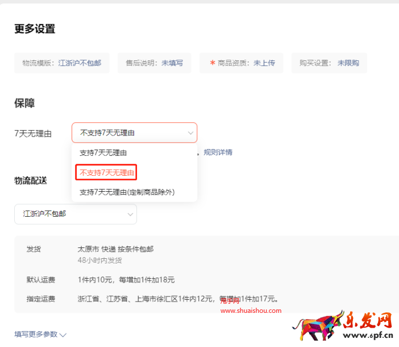Open the 购买设置 未限购 setting
Viewport: 399px width, 347px height.
tap(329, 63)
